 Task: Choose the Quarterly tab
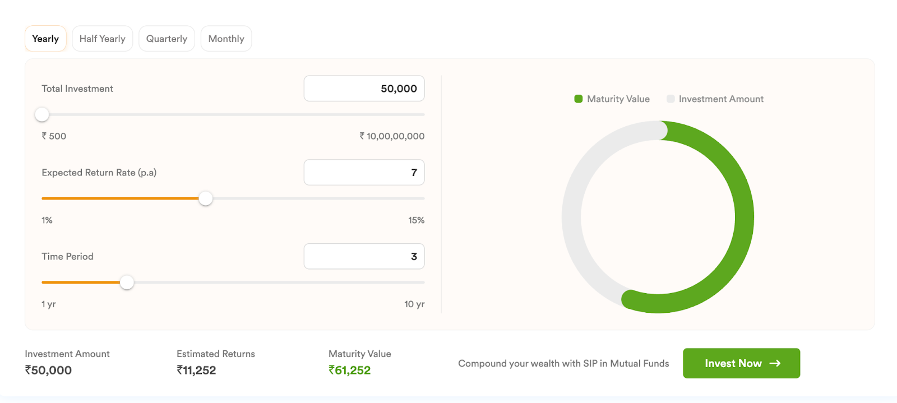tap(167, 39)
